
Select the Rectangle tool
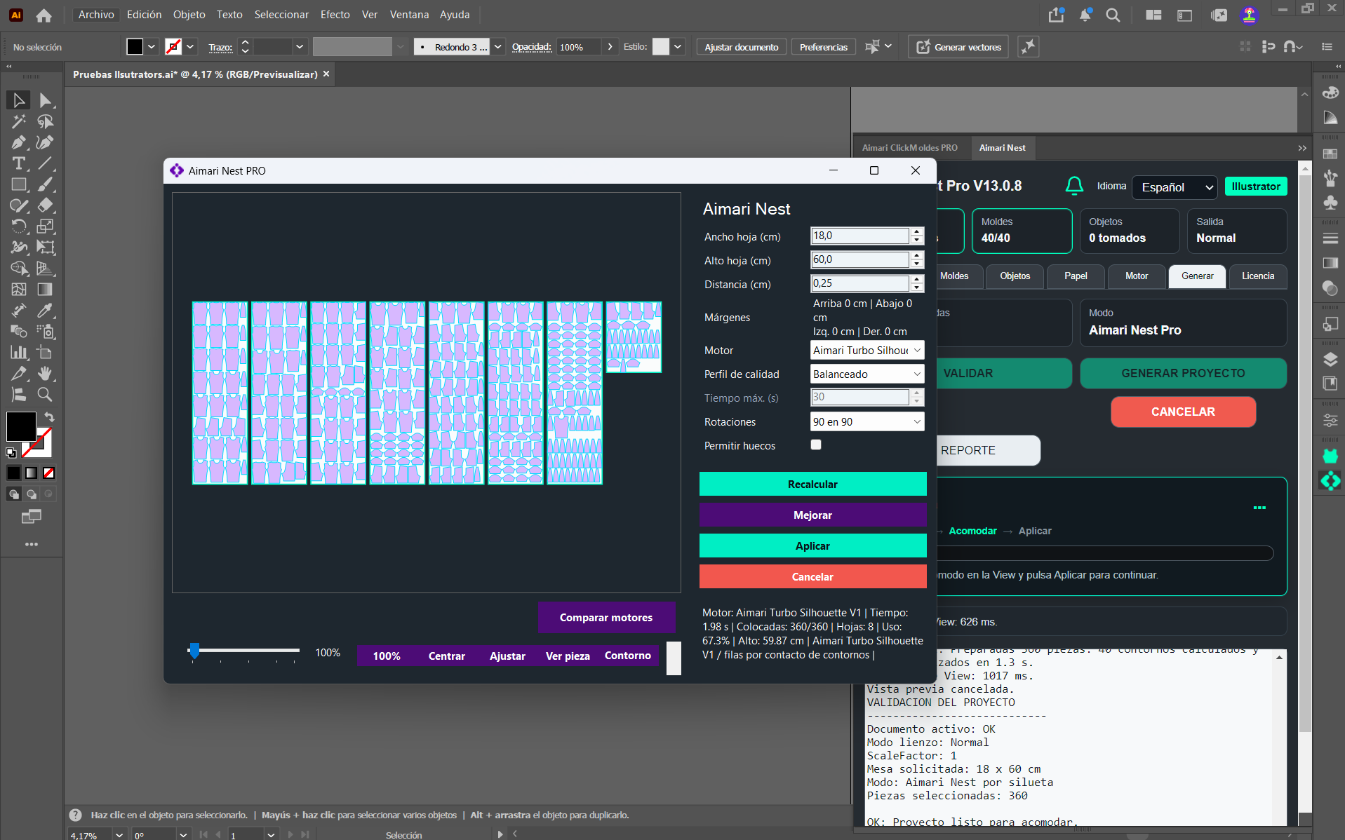coord(18,184)
